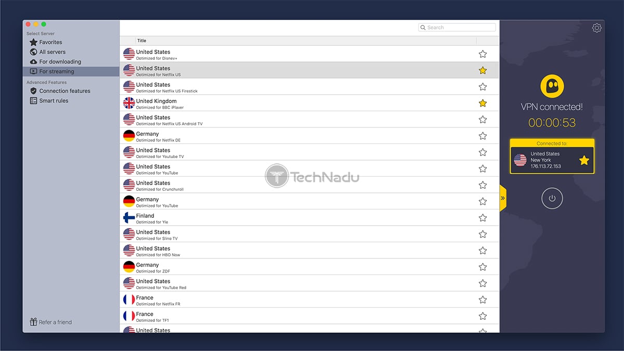Open Connection features
Screen dimensions: 624x351
[64, 91]
